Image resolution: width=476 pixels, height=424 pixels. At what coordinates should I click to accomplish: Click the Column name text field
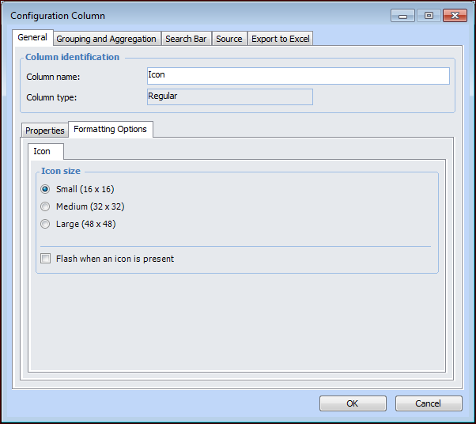tap(298, 76)
